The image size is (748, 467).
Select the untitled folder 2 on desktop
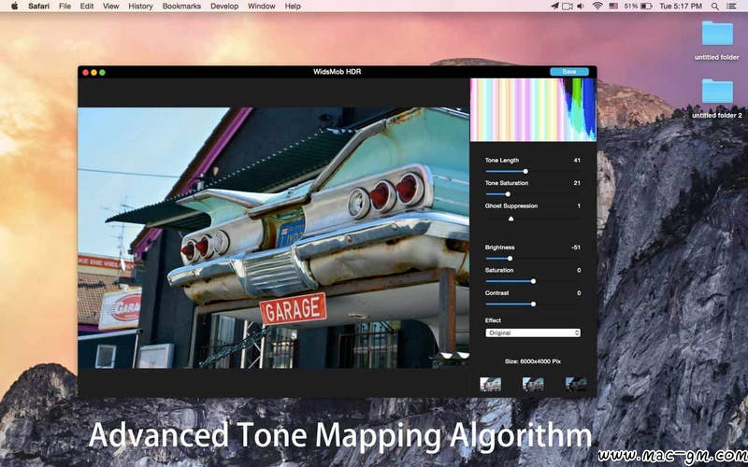point(717,98)
